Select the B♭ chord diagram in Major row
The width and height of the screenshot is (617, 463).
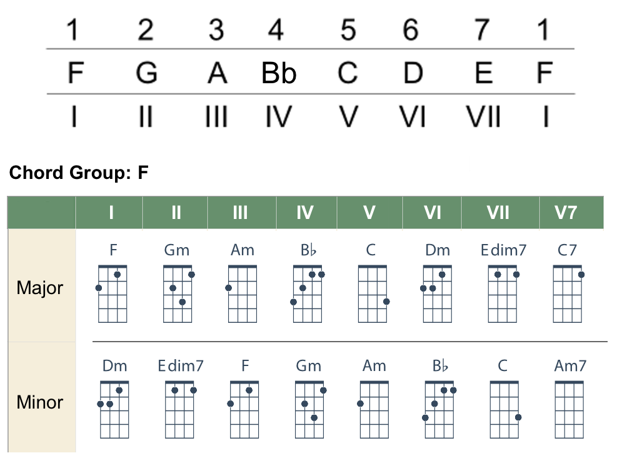click(x=308, y=293)
